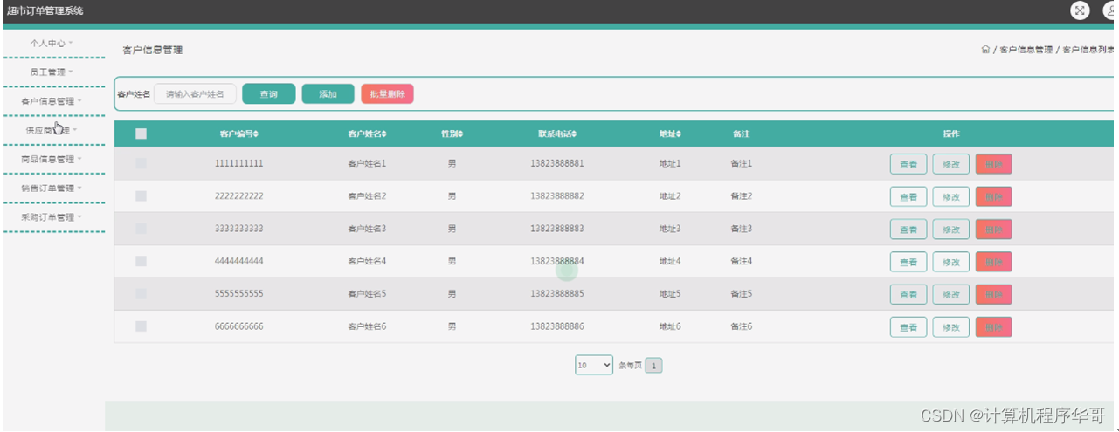The image size is (1119, 432).
Task: Sort by 客户编号 column arrows
Action: click(x=256, y=134)
